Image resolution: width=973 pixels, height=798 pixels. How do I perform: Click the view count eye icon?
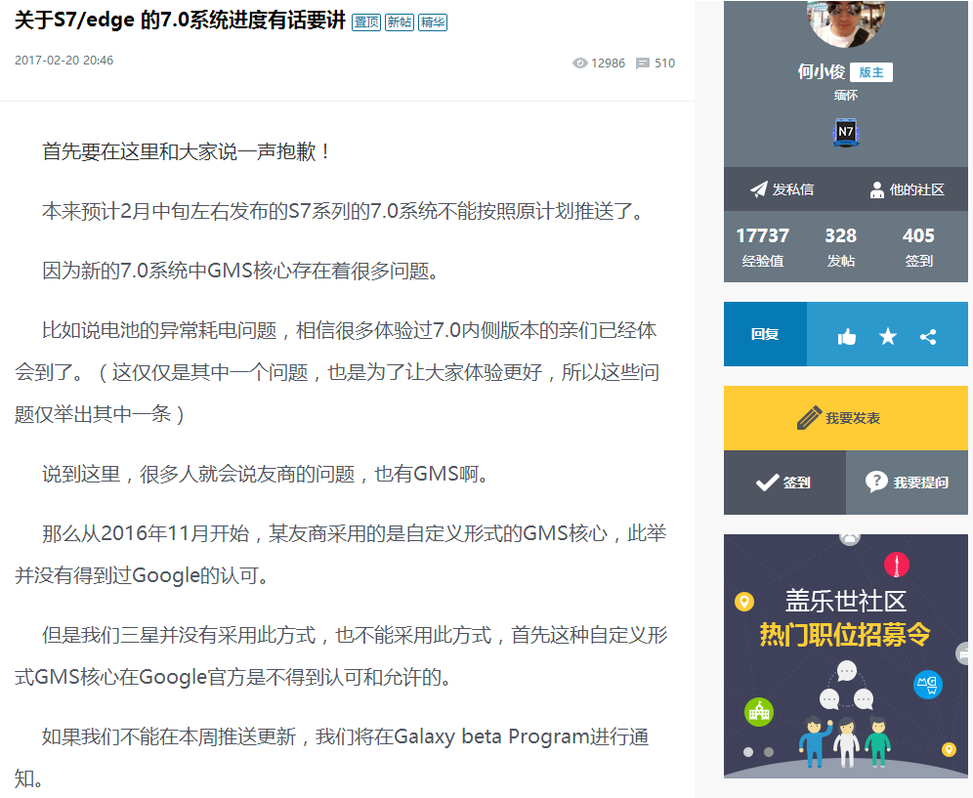click(579, 63)
